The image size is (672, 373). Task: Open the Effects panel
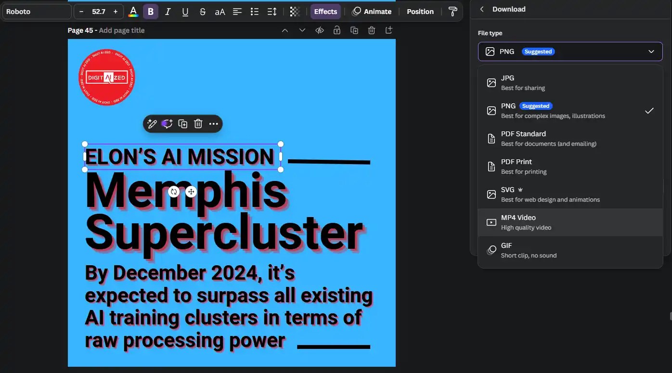(x=325, y=11)
